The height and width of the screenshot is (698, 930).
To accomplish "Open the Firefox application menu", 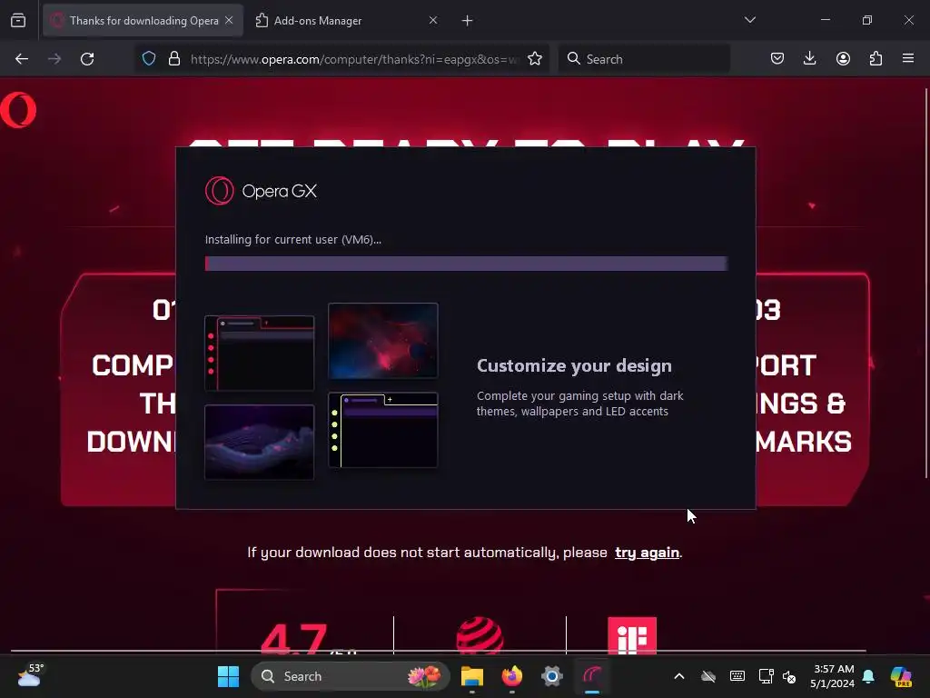I will tap(908, 59).
